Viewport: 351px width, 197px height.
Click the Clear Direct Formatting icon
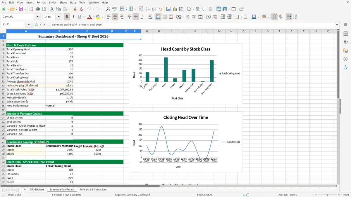(x=82, y=9)
